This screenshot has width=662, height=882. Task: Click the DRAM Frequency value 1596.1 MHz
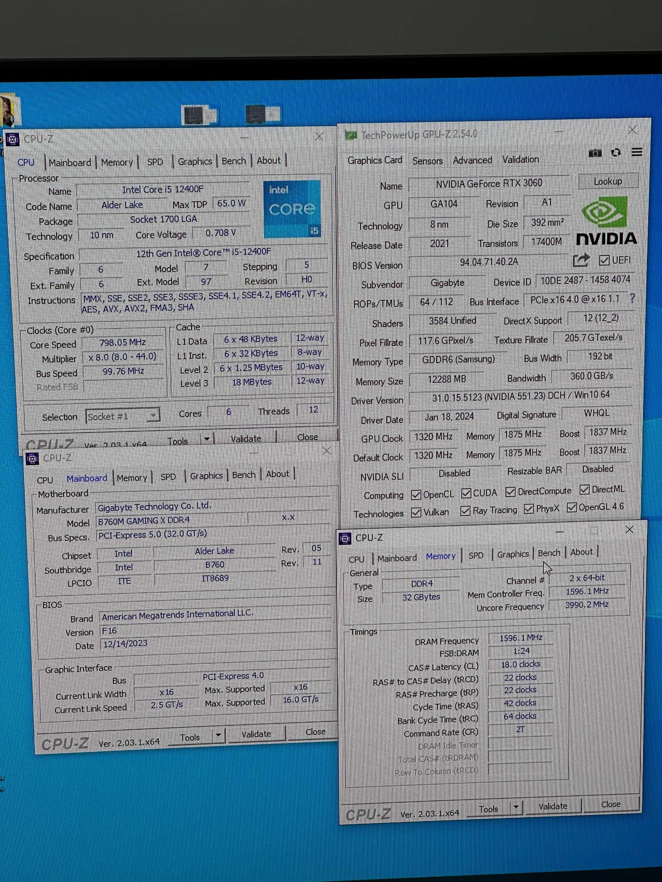click(521, 638)
